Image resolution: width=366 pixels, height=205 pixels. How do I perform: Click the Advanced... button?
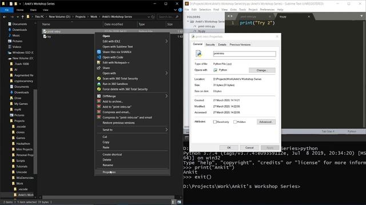pyautogui.click(x=266, y=122)
